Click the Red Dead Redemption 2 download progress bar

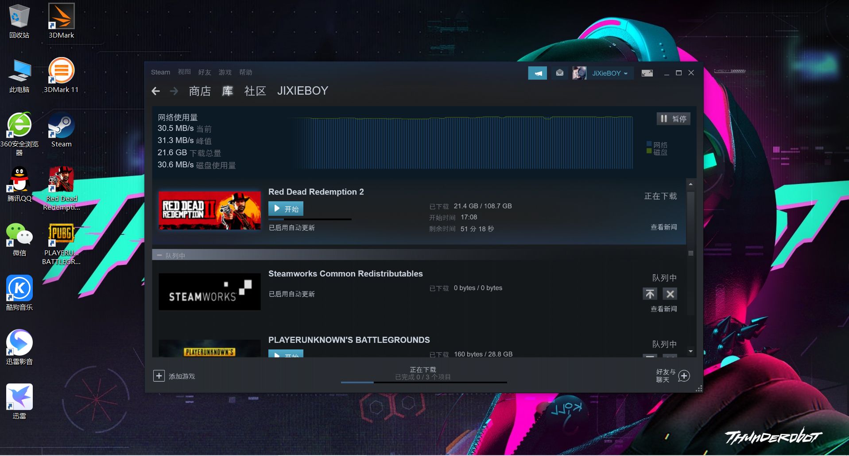310,219
